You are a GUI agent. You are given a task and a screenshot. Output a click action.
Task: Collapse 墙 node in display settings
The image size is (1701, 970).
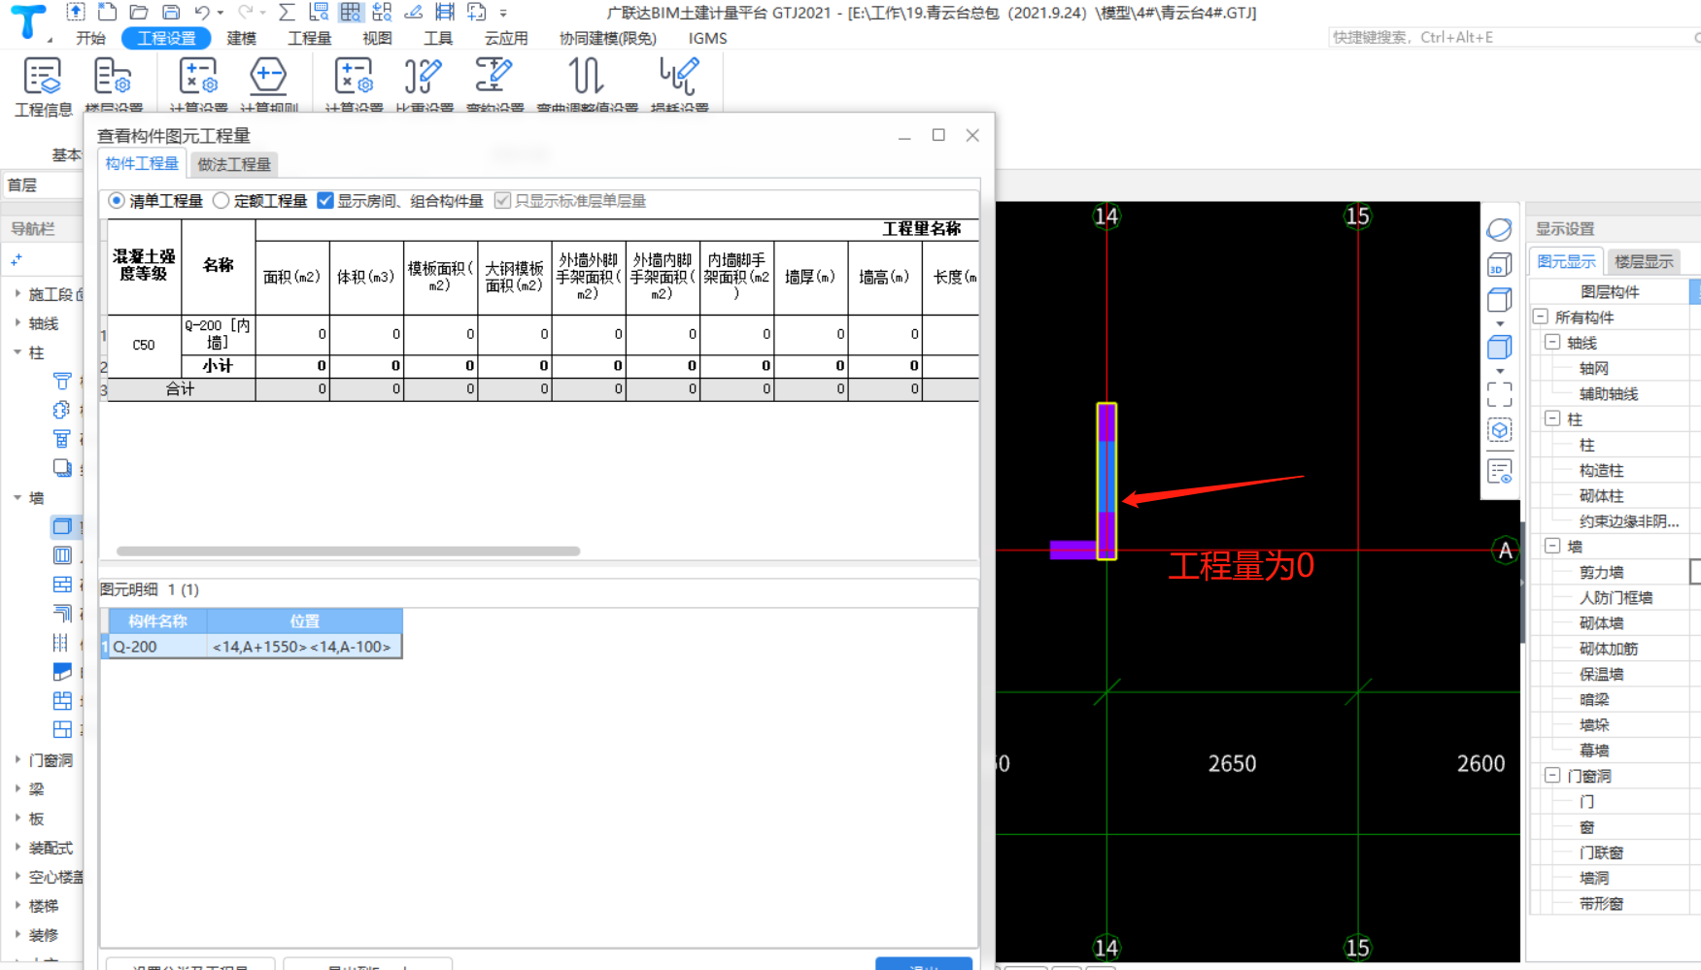(x=1552, y=546)
